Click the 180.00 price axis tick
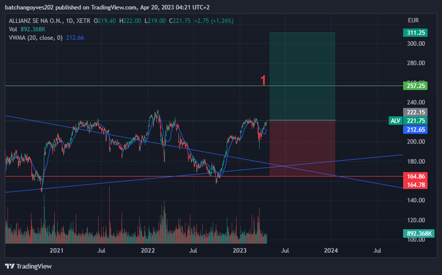The width and height of the screenshot is (442, 275). 416,162
